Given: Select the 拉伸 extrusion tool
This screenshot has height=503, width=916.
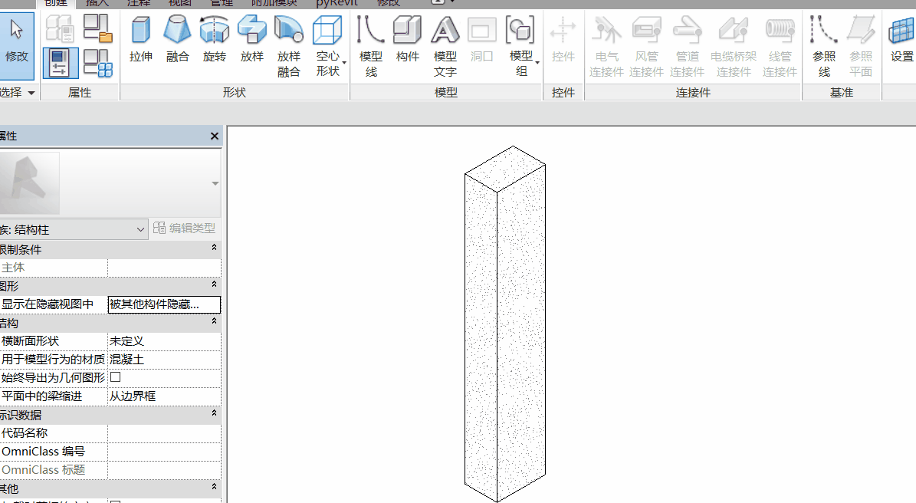Looking at the screenshot, I should [141, 39].
